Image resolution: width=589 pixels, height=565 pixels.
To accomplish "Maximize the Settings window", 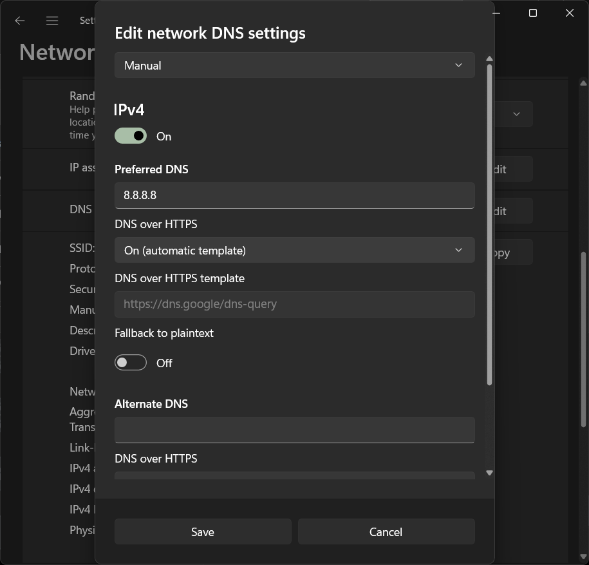I will pyautogui.click(x=533, y=13).
